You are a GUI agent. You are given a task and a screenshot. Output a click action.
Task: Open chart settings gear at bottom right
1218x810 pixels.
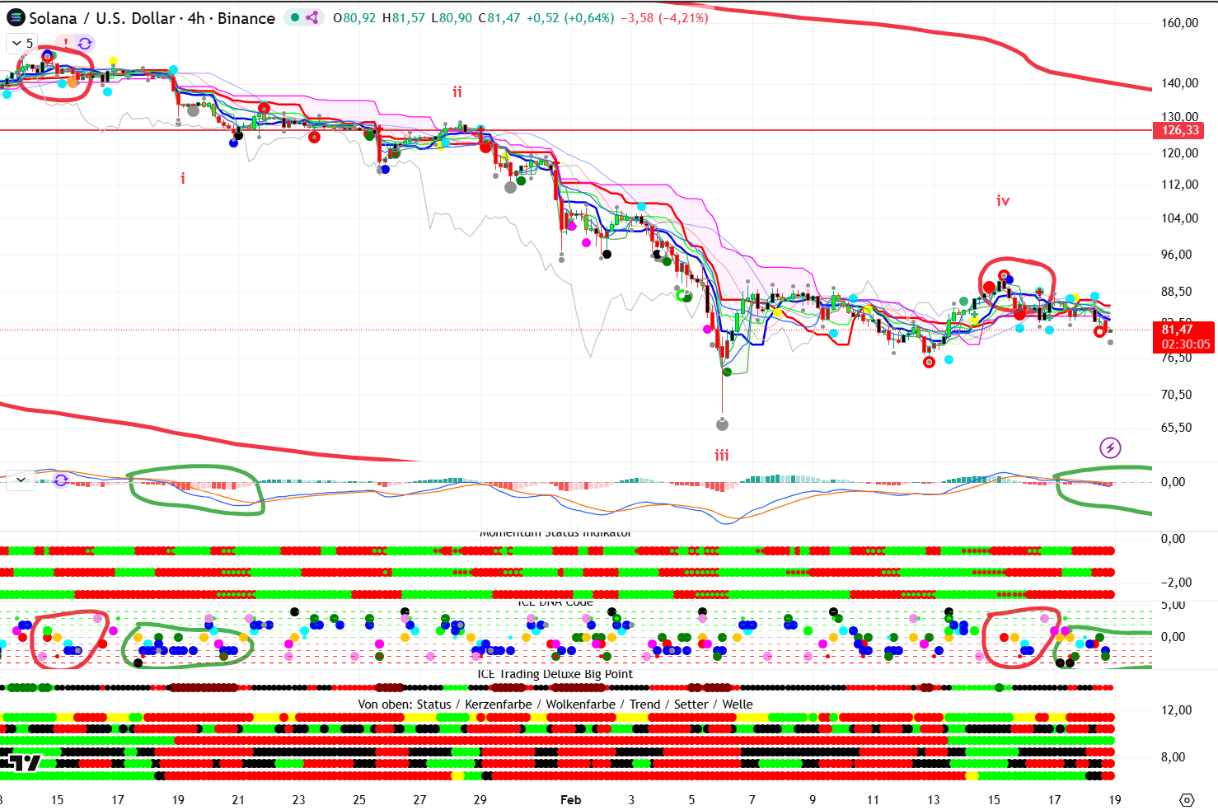[1187, 800]
